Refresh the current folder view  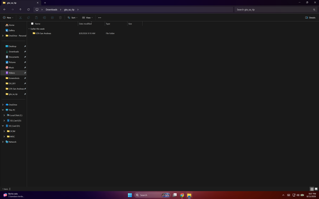tap(28, 9)
